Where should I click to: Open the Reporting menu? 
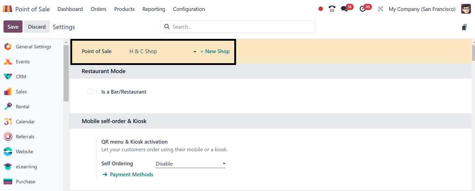[154, 9]
